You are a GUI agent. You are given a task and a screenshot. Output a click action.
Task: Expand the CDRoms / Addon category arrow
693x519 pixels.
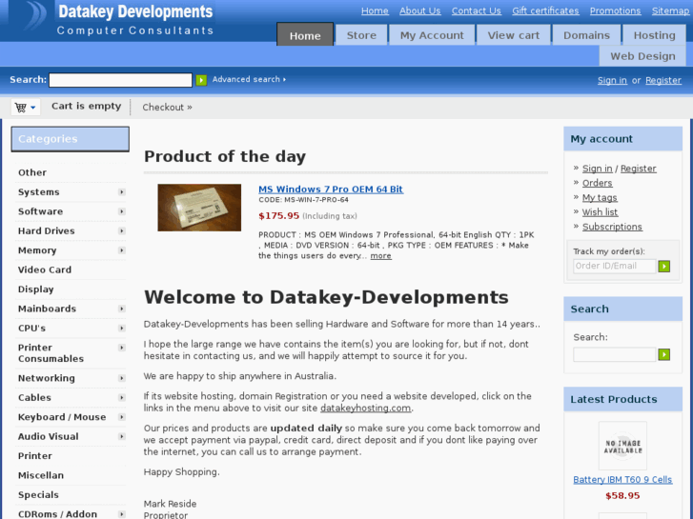click(x=122, y=514)
